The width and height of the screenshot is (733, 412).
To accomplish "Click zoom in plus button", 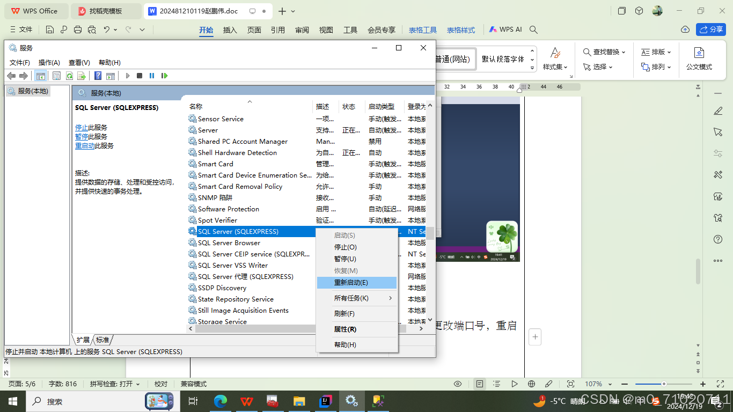I will (703, 384).
